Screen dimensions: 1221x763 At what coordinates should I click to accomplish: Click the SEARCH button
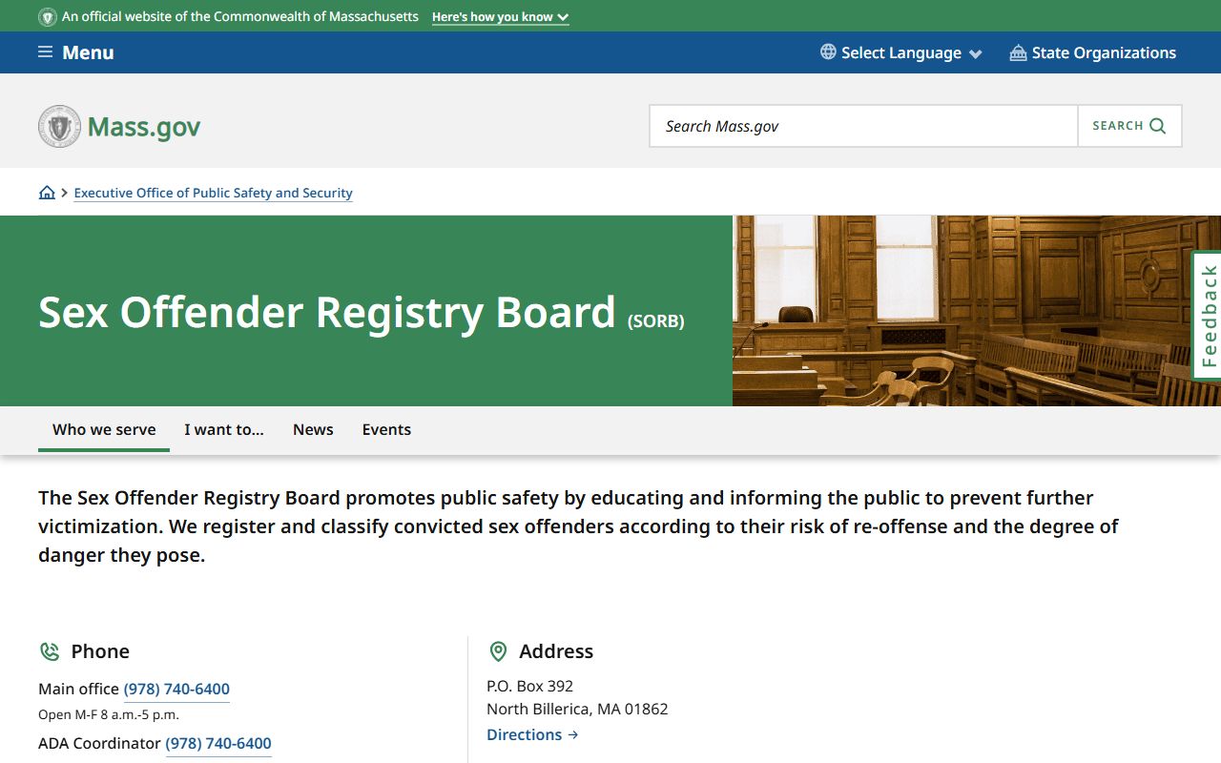pyautogui.click(x=1129, y=126)
